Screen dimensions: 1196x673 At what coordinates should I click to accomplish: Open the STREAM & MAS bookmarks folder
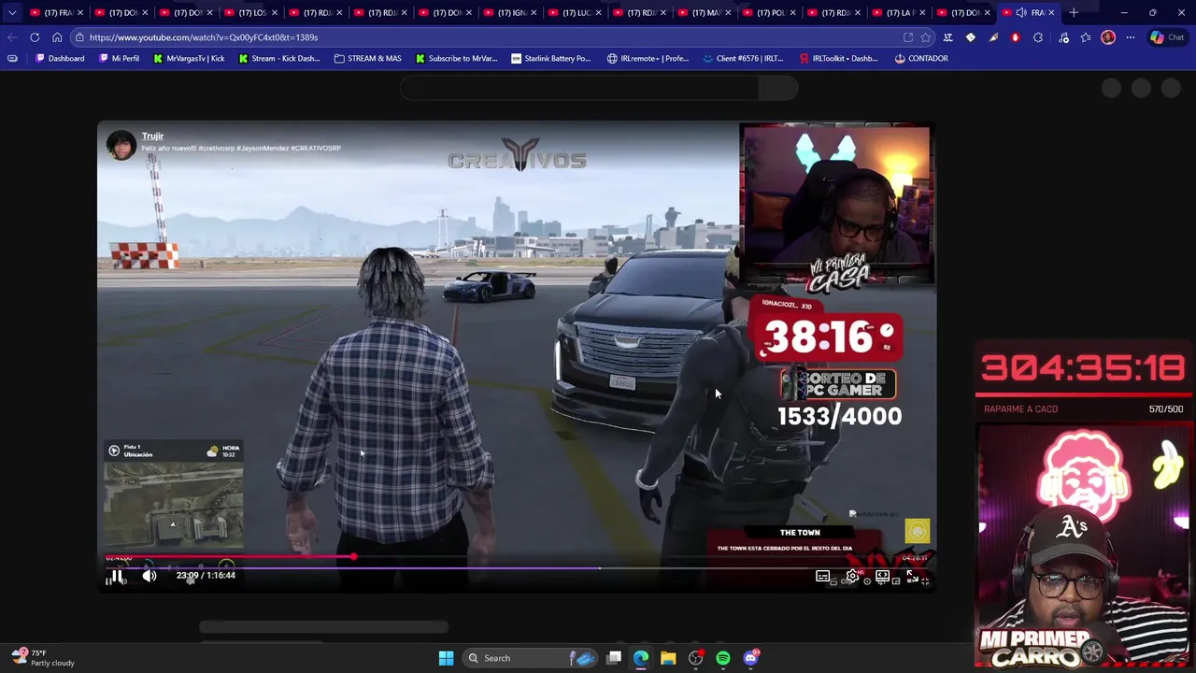pos(367,58)
